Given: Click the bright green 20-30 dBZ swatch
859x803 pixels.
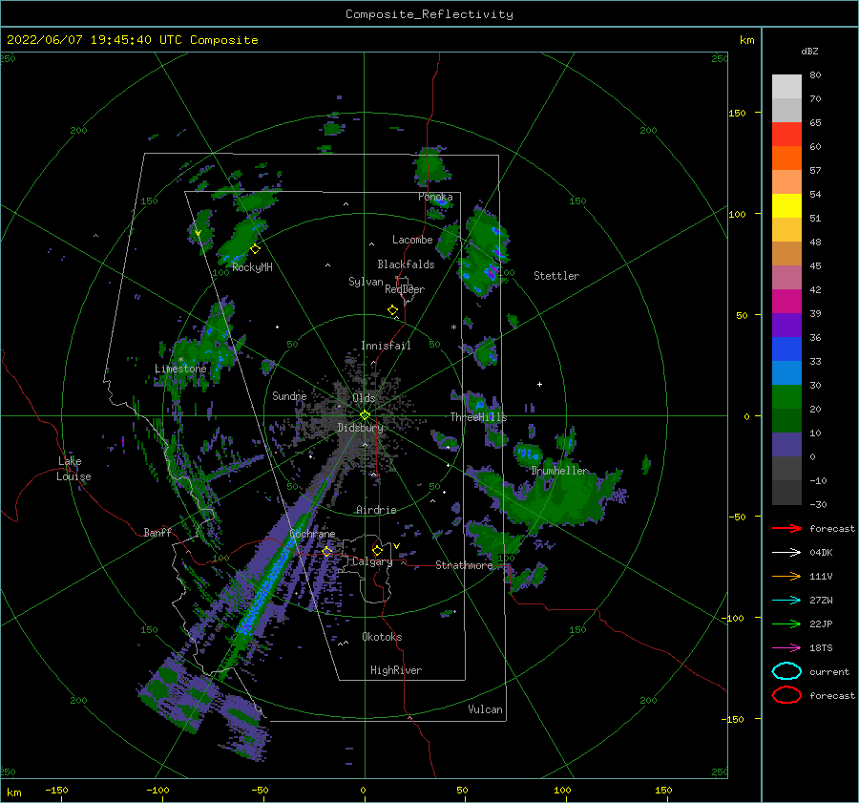Looking at the screenshot, I should pyautogui.click(x=786, y=396).
